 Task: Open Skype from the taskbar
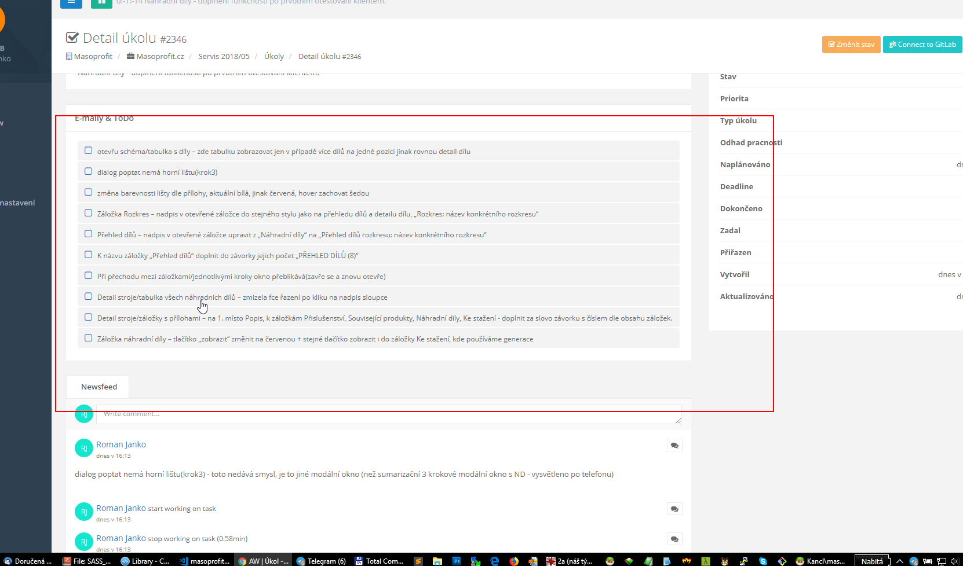coord(763,560)
